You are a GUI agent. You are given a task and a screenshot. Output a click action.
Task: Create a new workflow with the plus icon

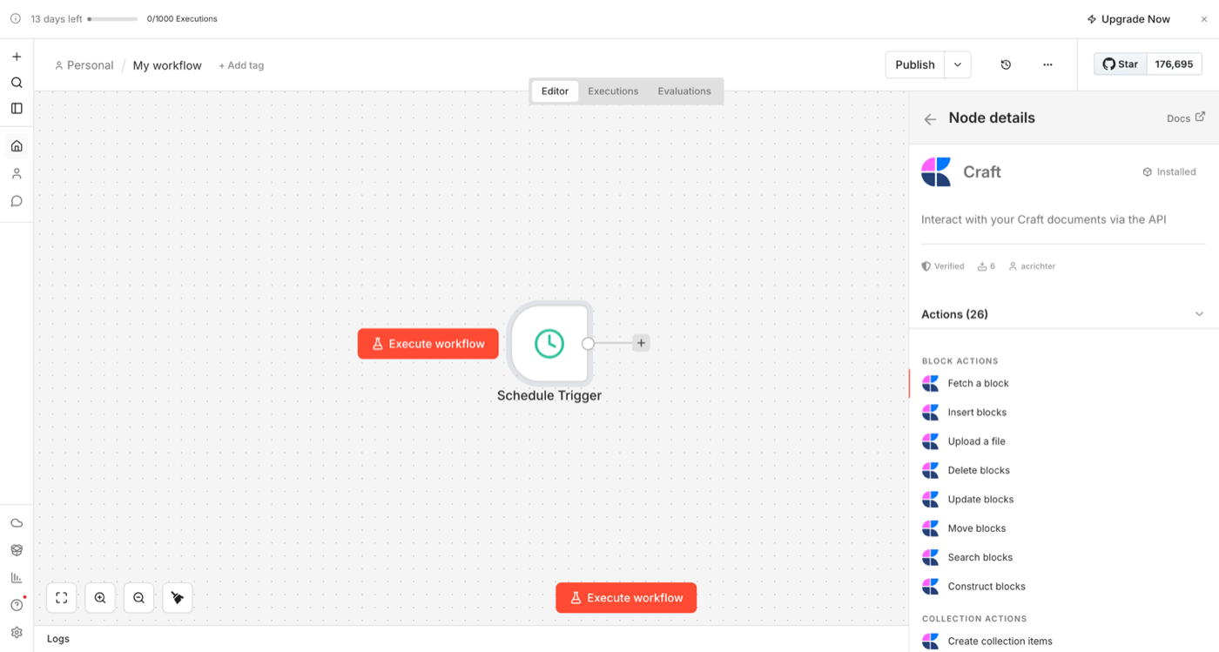point(16,55)
